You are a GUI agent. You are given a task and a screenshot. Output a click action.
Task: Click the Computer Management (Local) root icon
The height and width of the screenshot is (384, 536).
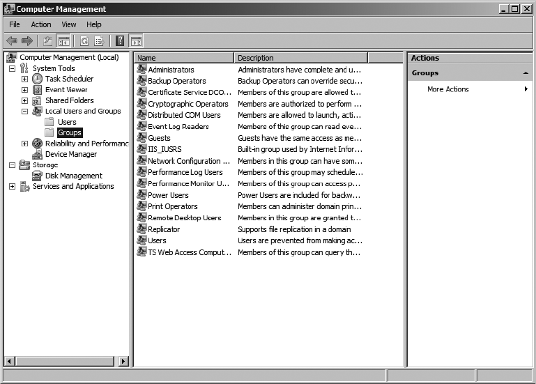tap(12, 57)
